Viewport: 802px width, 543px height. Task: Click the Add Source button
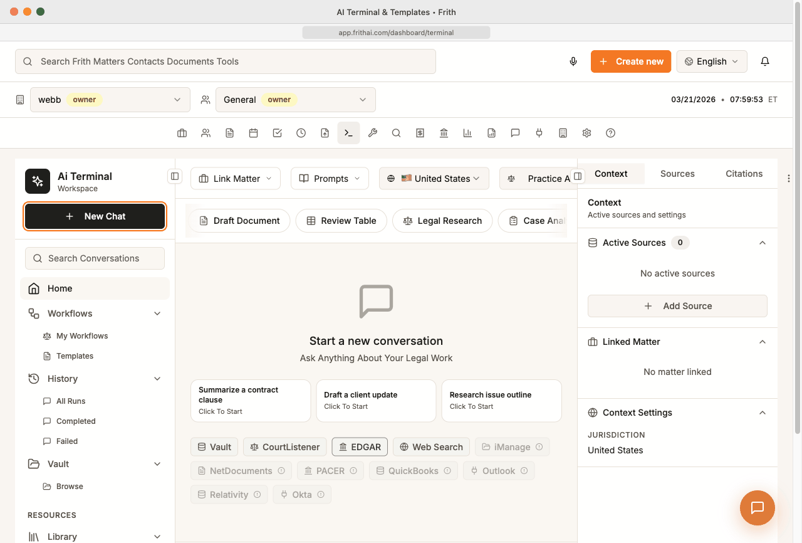[677, 306]
